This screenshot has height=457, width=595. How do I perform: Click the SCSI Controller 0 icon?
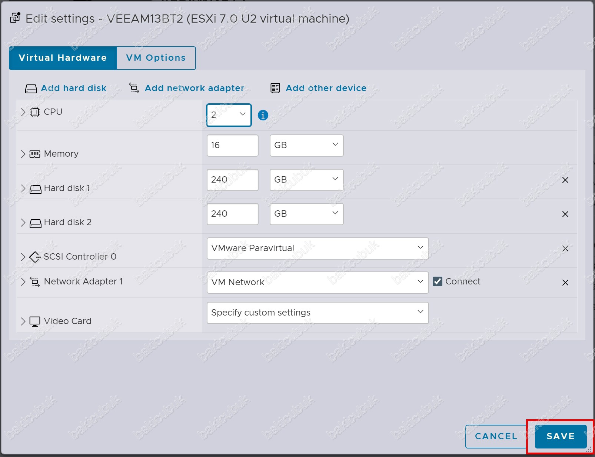click(35, 257)
